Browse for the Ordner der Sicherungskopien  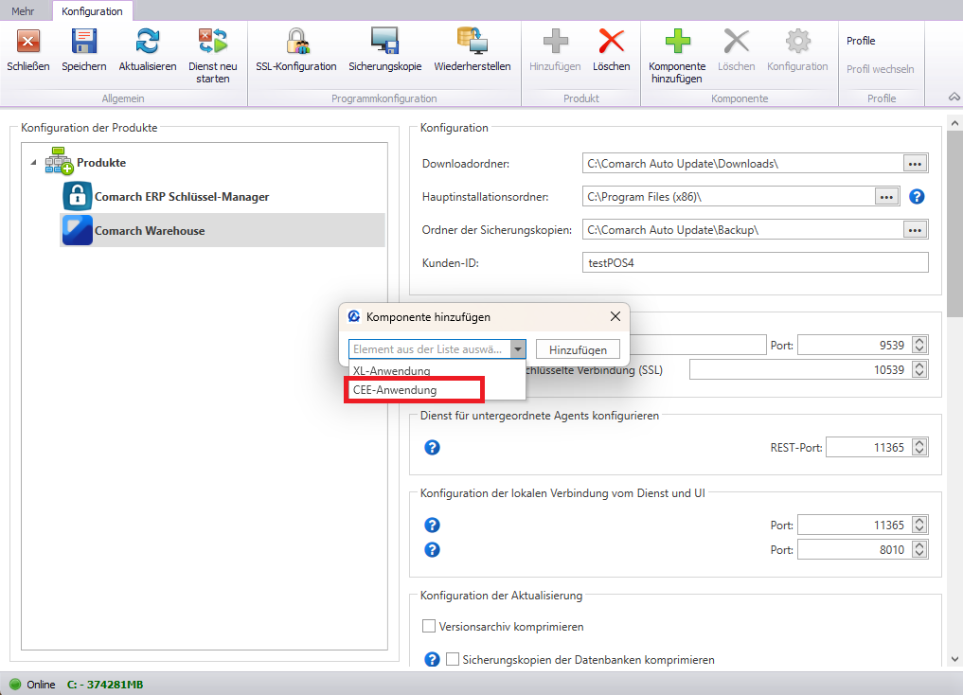(x=915, y=230)
